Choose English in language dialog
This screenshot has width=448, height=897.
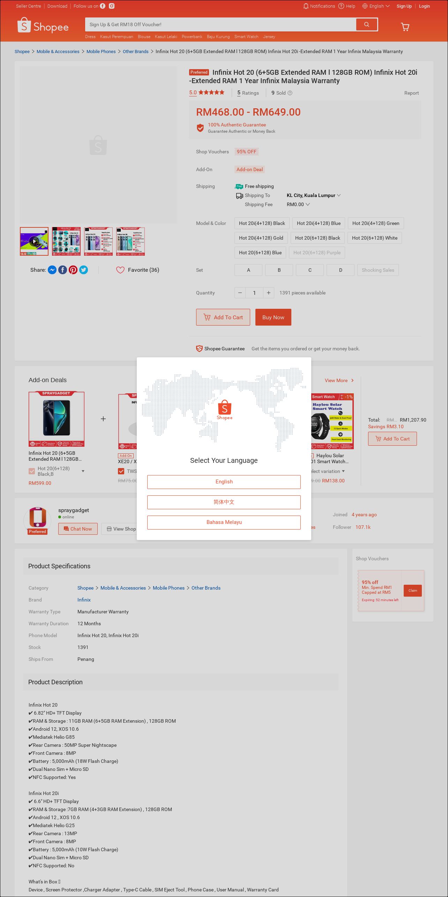pos(224,482)
